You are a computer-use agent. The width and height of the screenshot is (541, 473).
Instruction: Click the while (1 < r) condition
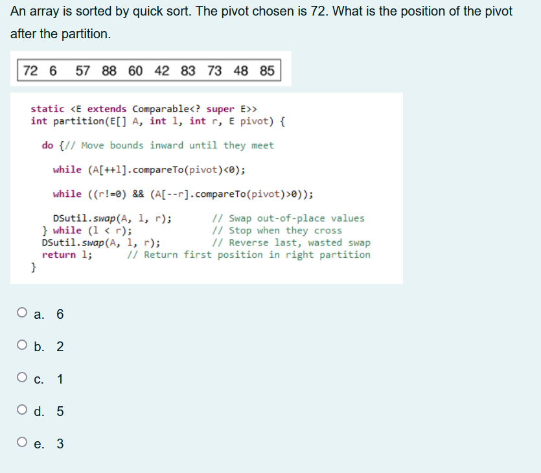(x=91, y=230)
